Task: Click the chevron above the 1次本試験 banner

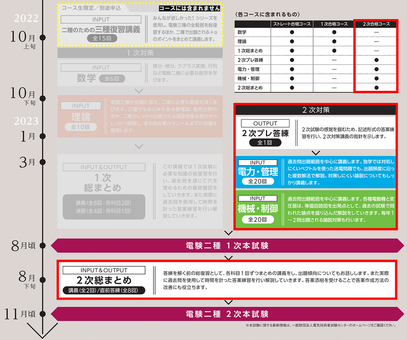Action: coord(229,233)
